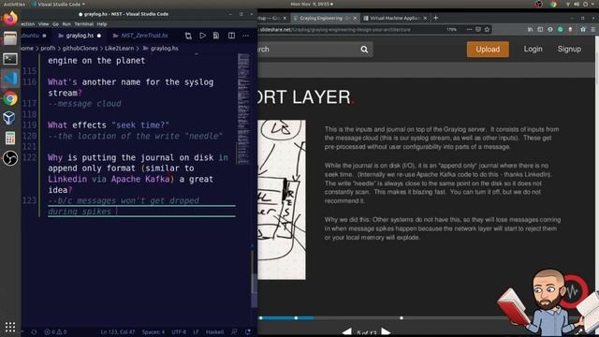599x337 pixels.
Task: Open Firefox page actions ellipsis in URL bar
Action: 469,29
